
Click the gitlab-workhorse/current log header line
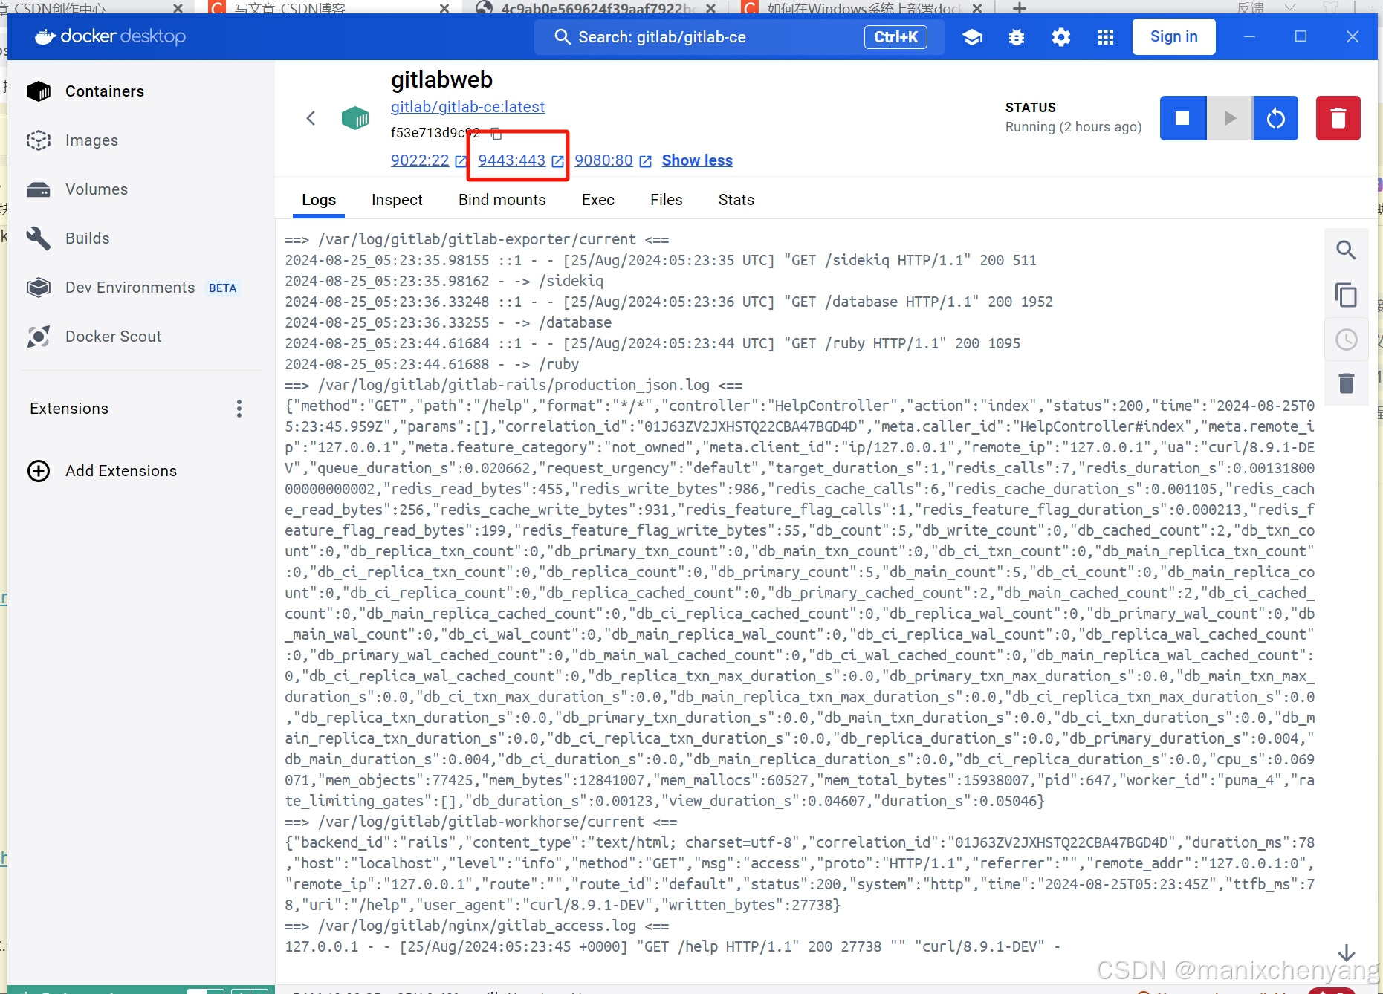[x=481, y=822]
